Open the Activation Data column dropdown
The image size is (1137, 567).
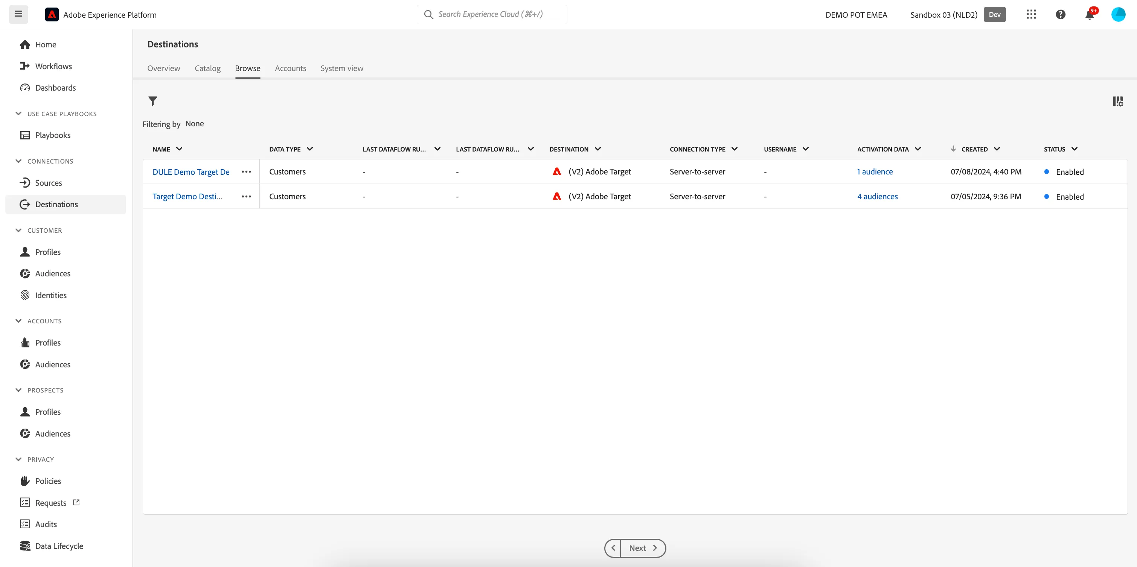(x=918, y=149)
